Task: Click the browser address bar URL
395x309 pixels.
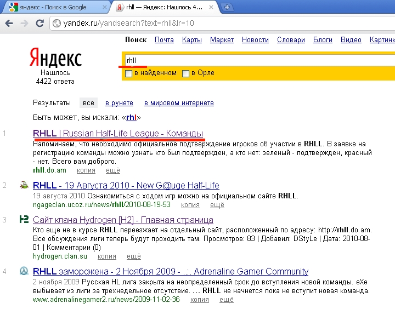Action: coord(129,23)
